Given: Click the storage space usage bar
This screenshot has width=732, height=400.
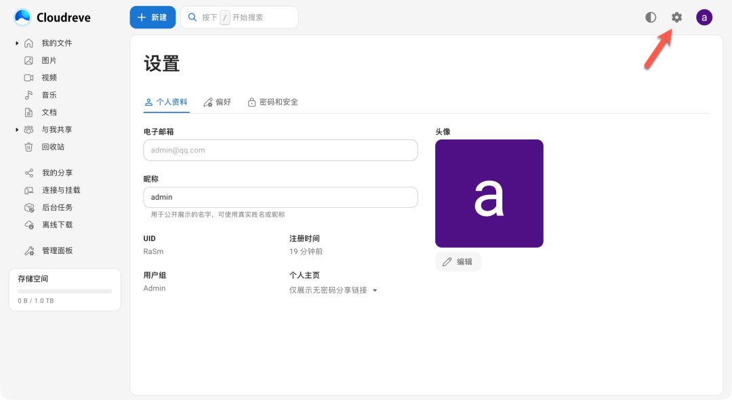Looking at the screenshot, I should click(x=65, y=291).
